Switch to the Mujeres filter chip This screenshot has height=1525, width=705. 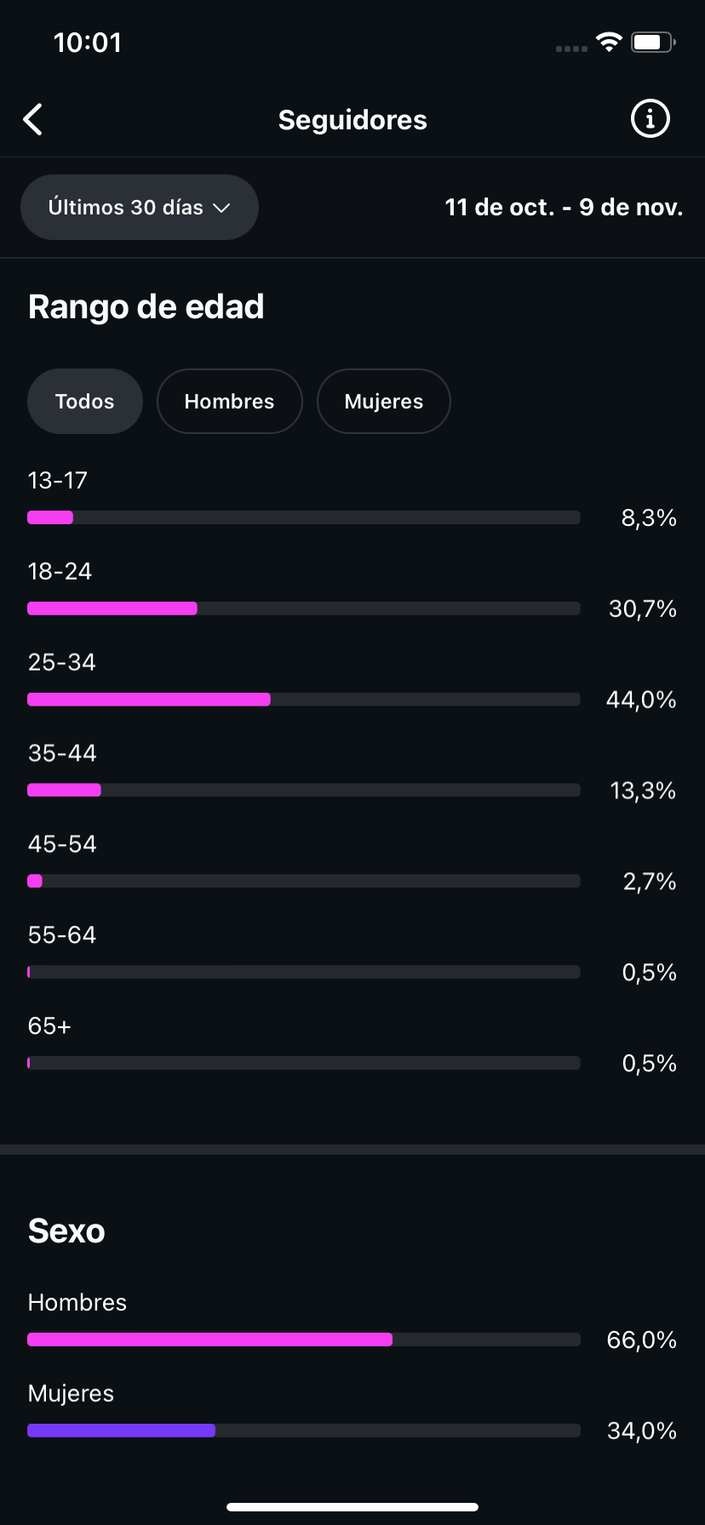(x=383, y=402)
